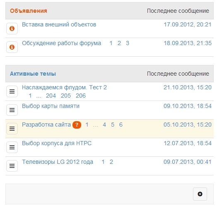Go to page 2 of Телевизоры LG 2012 года
This screenshot has width=217, height=206.
point(111,162)
